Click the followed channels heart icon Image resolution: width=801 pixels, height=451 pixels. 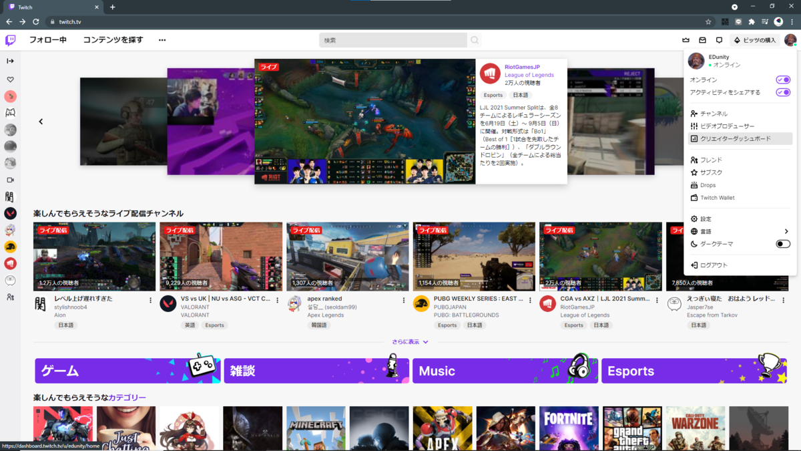[x=10, y=80]
